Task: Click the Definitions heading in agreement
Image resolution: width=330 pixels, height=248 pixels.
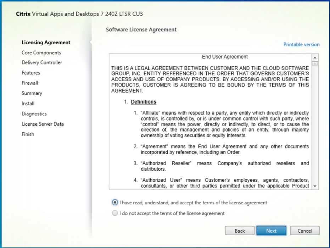Action: pyautogui.click(x=144, y=102)
